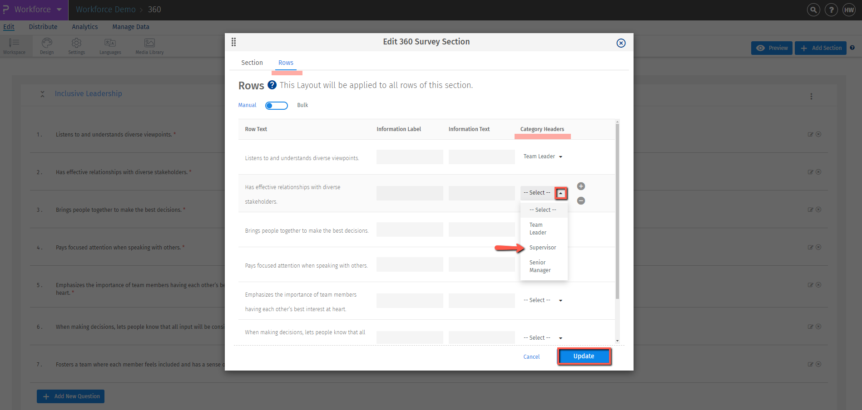Click scrollbar down arrow in rows table
This screenshot has width=862, height=410.
(x=617, y=341)
